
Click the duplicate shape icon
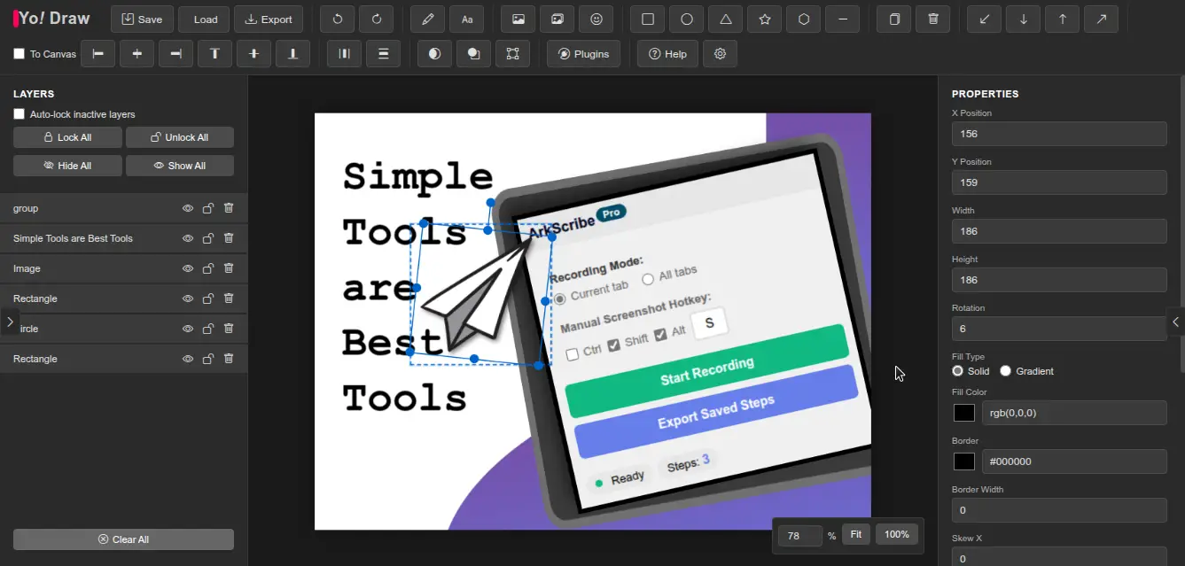click(x=893, y=19)
